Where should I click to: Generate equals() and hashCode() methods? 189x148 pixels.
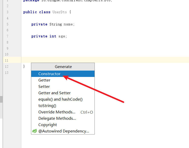[60, 99]
